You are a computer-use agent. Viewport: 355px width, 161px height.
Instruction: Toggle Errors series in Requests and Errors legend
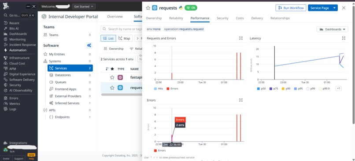pyautogui.click(x=172, y=89)
